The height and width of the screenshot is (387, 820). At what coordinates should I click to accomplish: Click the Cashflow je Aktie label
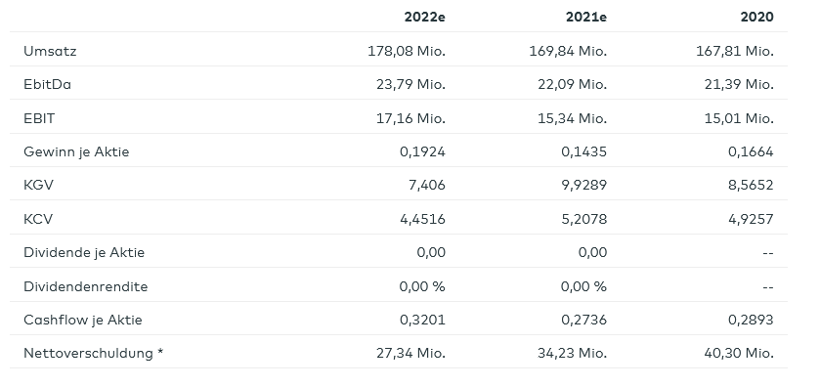pos(83,321)
